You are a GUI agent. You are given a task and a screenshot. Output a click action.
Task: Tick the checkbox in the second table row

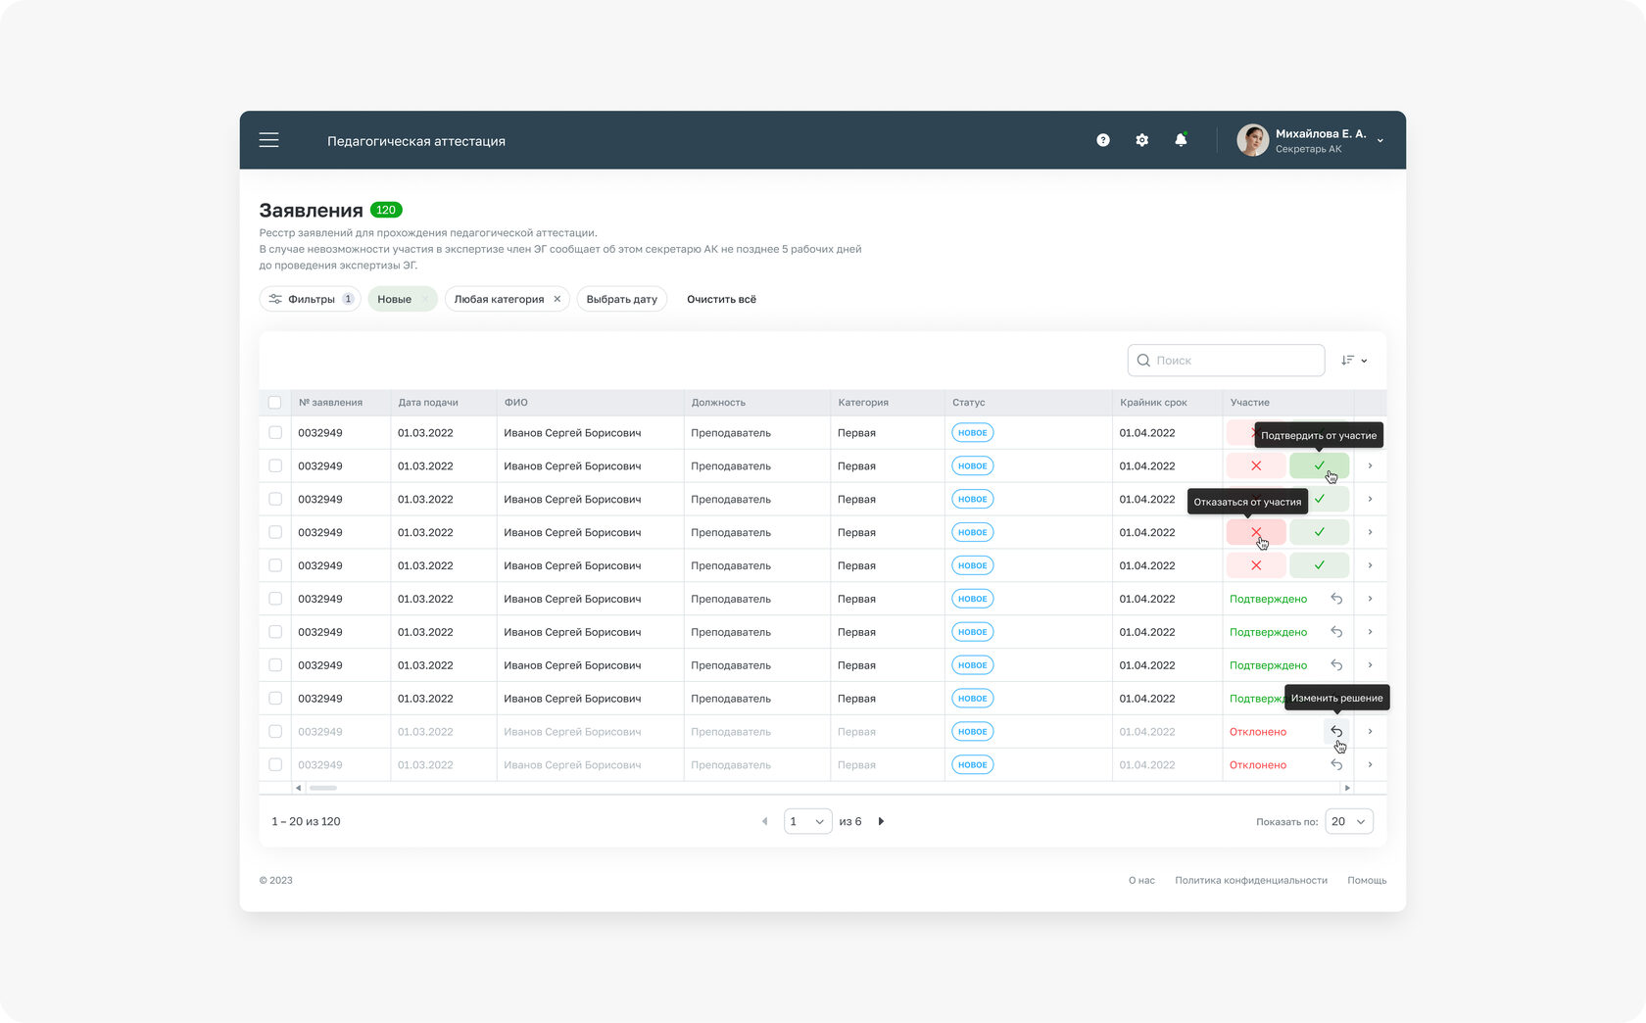tap(274, 466)
